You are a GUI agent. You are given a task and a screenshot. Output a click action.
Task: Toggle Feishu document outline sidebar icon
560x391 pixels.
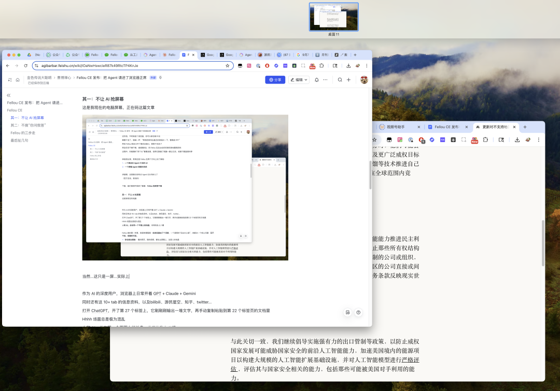pyautogui.click(x=10, y=80)
